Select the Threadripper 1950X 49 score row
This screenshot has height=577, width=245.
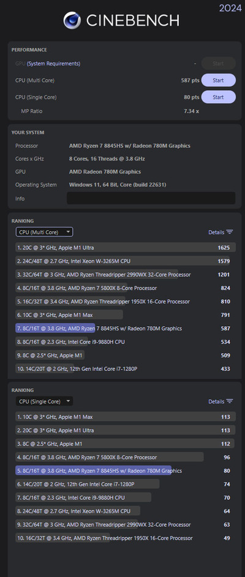click(125, 538)
